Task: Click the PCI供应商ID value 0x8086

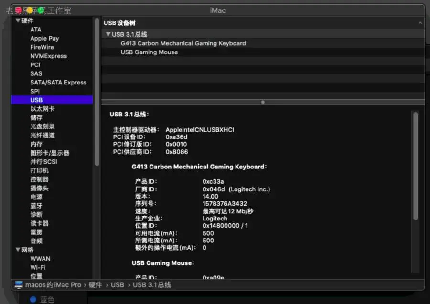Action: (x=177, y=152)
